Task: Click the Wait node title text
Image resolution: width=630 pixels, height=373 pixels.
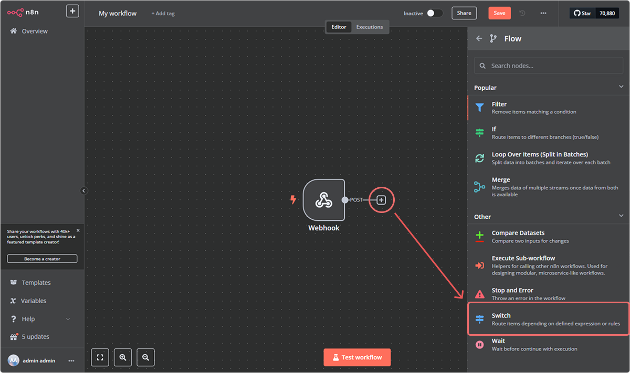Action: coord(498,341)
